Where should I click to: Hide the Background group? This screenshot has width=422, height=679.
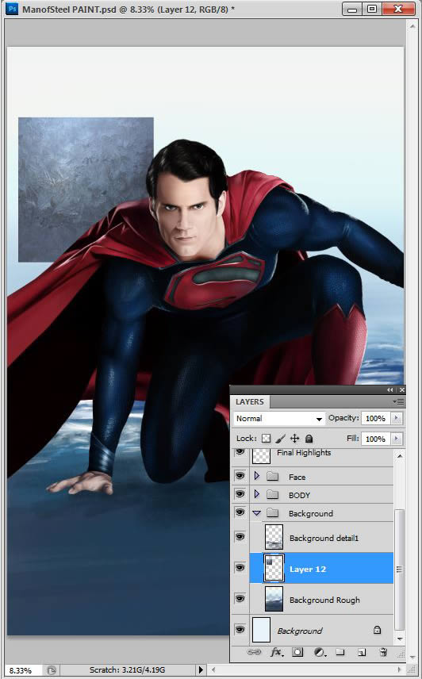240,512
